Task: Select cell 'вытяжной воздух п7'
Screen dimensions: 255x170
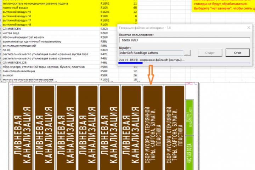Action: click(x=51, y=20)
